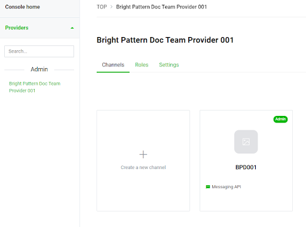Switch to the Channels tab
306x227 pixels.
pyautogui.click(x=113, y=65)
